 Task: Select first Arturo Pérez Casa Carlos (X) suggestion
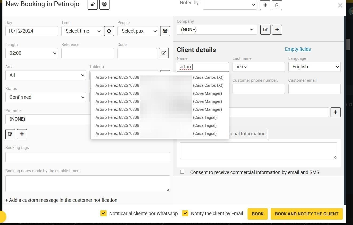tap(159, 77)
